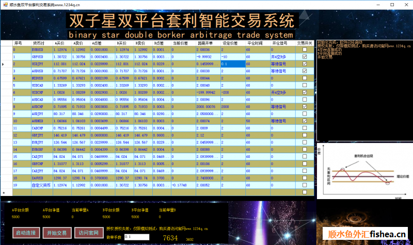
Task: Uncheck trading switch for USDJPY row
Action: (305, 63)
